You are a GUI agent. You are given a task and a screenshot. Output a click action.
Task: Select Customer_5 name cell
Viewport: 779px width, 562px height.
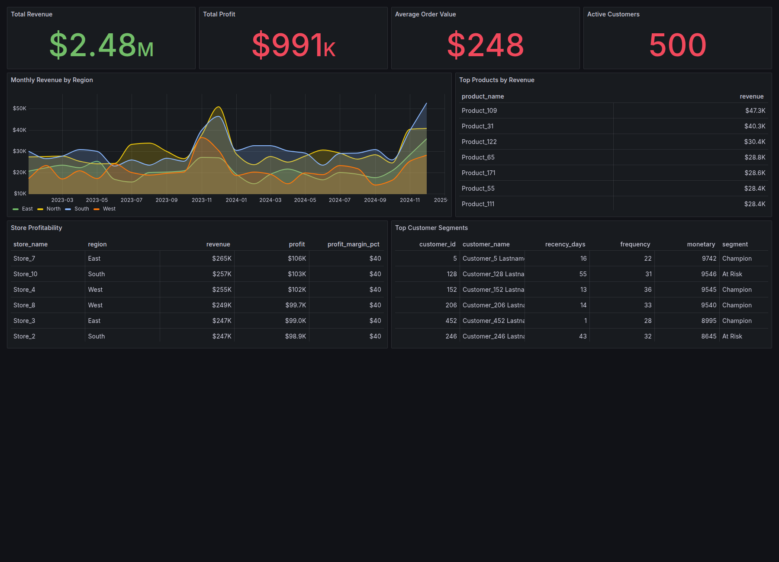[493, 259]
